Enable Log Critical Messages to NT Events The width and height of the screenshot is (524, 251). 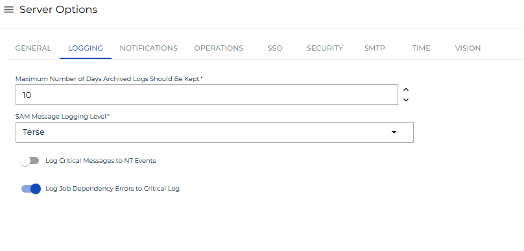[x=29, y=161]
